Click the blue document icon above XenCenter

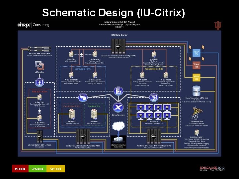click(x=119, y=91)
